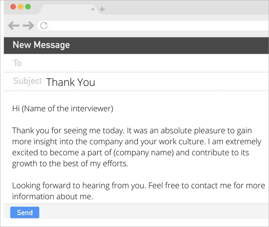Click the Subject label
269x227 pixels.
27,81
